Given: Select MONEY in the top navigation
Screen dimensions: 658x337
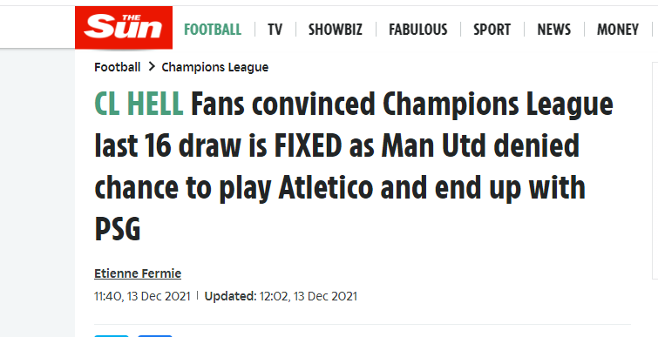Looking at the screenshot, I should (618, 30).
